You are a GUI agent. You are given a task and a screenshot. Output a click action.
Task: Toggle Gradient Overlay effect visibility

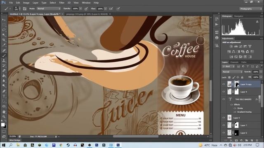point(235,112)
